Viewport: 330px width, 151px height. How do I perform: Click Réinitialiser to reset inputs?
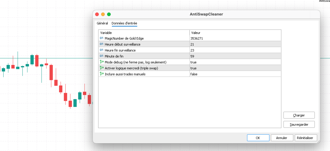click(305, 138)
